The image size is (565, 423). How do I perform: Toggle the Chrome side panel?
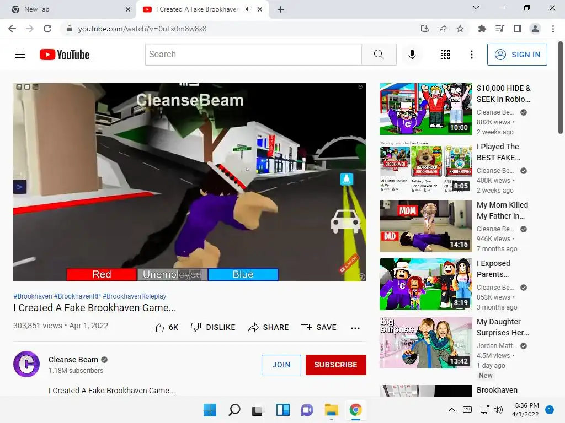coord(518,29)
